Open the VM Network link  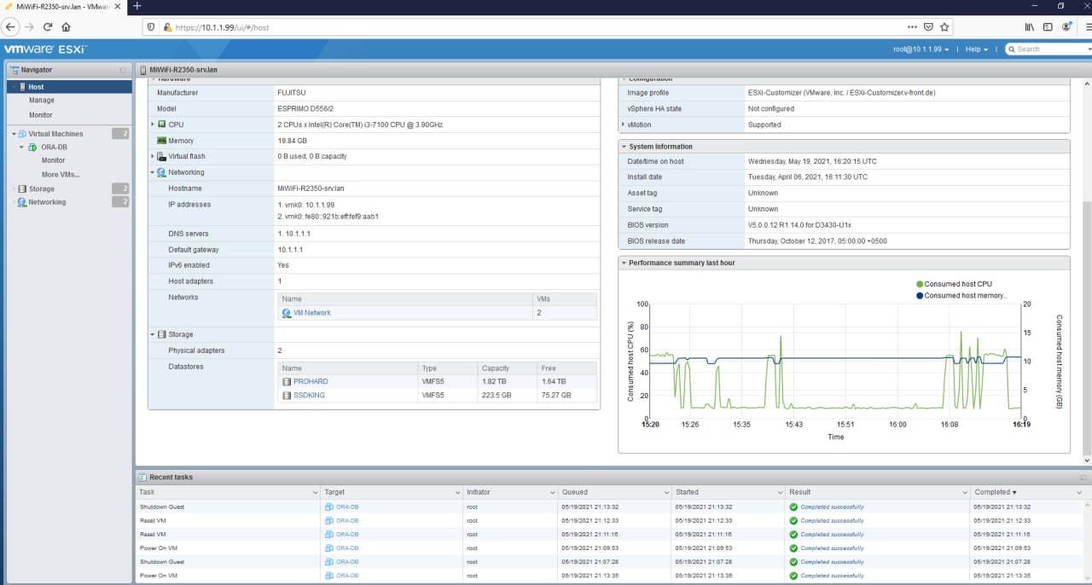(x=311, y=313)
